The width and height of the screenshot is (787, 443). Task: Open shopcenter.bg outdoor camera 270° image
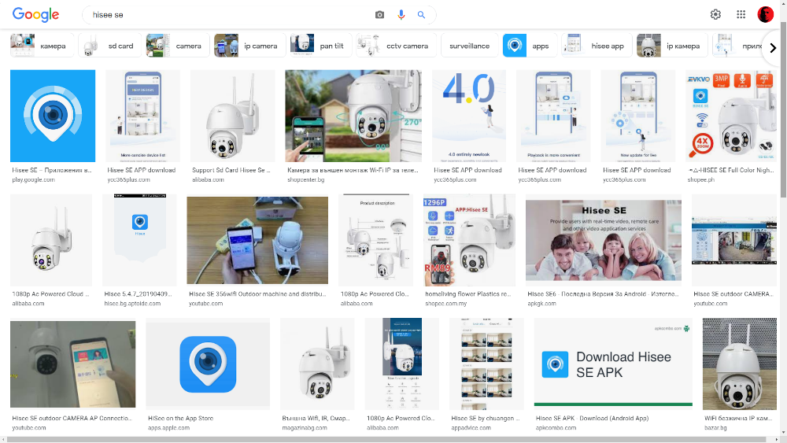coord(353,116)
